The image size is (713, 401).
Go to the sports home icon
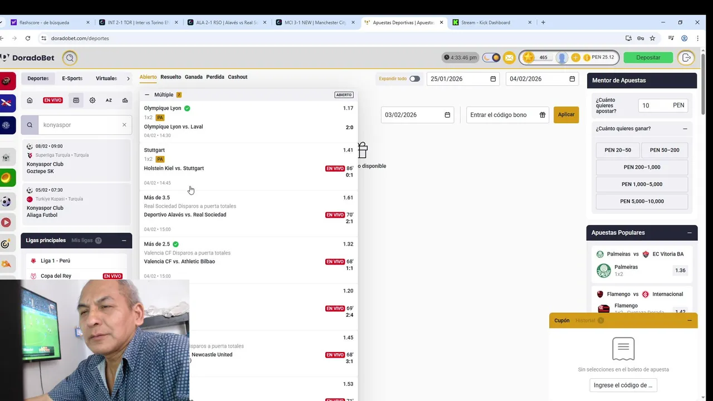pyautogui.click(x=30, y=100)
